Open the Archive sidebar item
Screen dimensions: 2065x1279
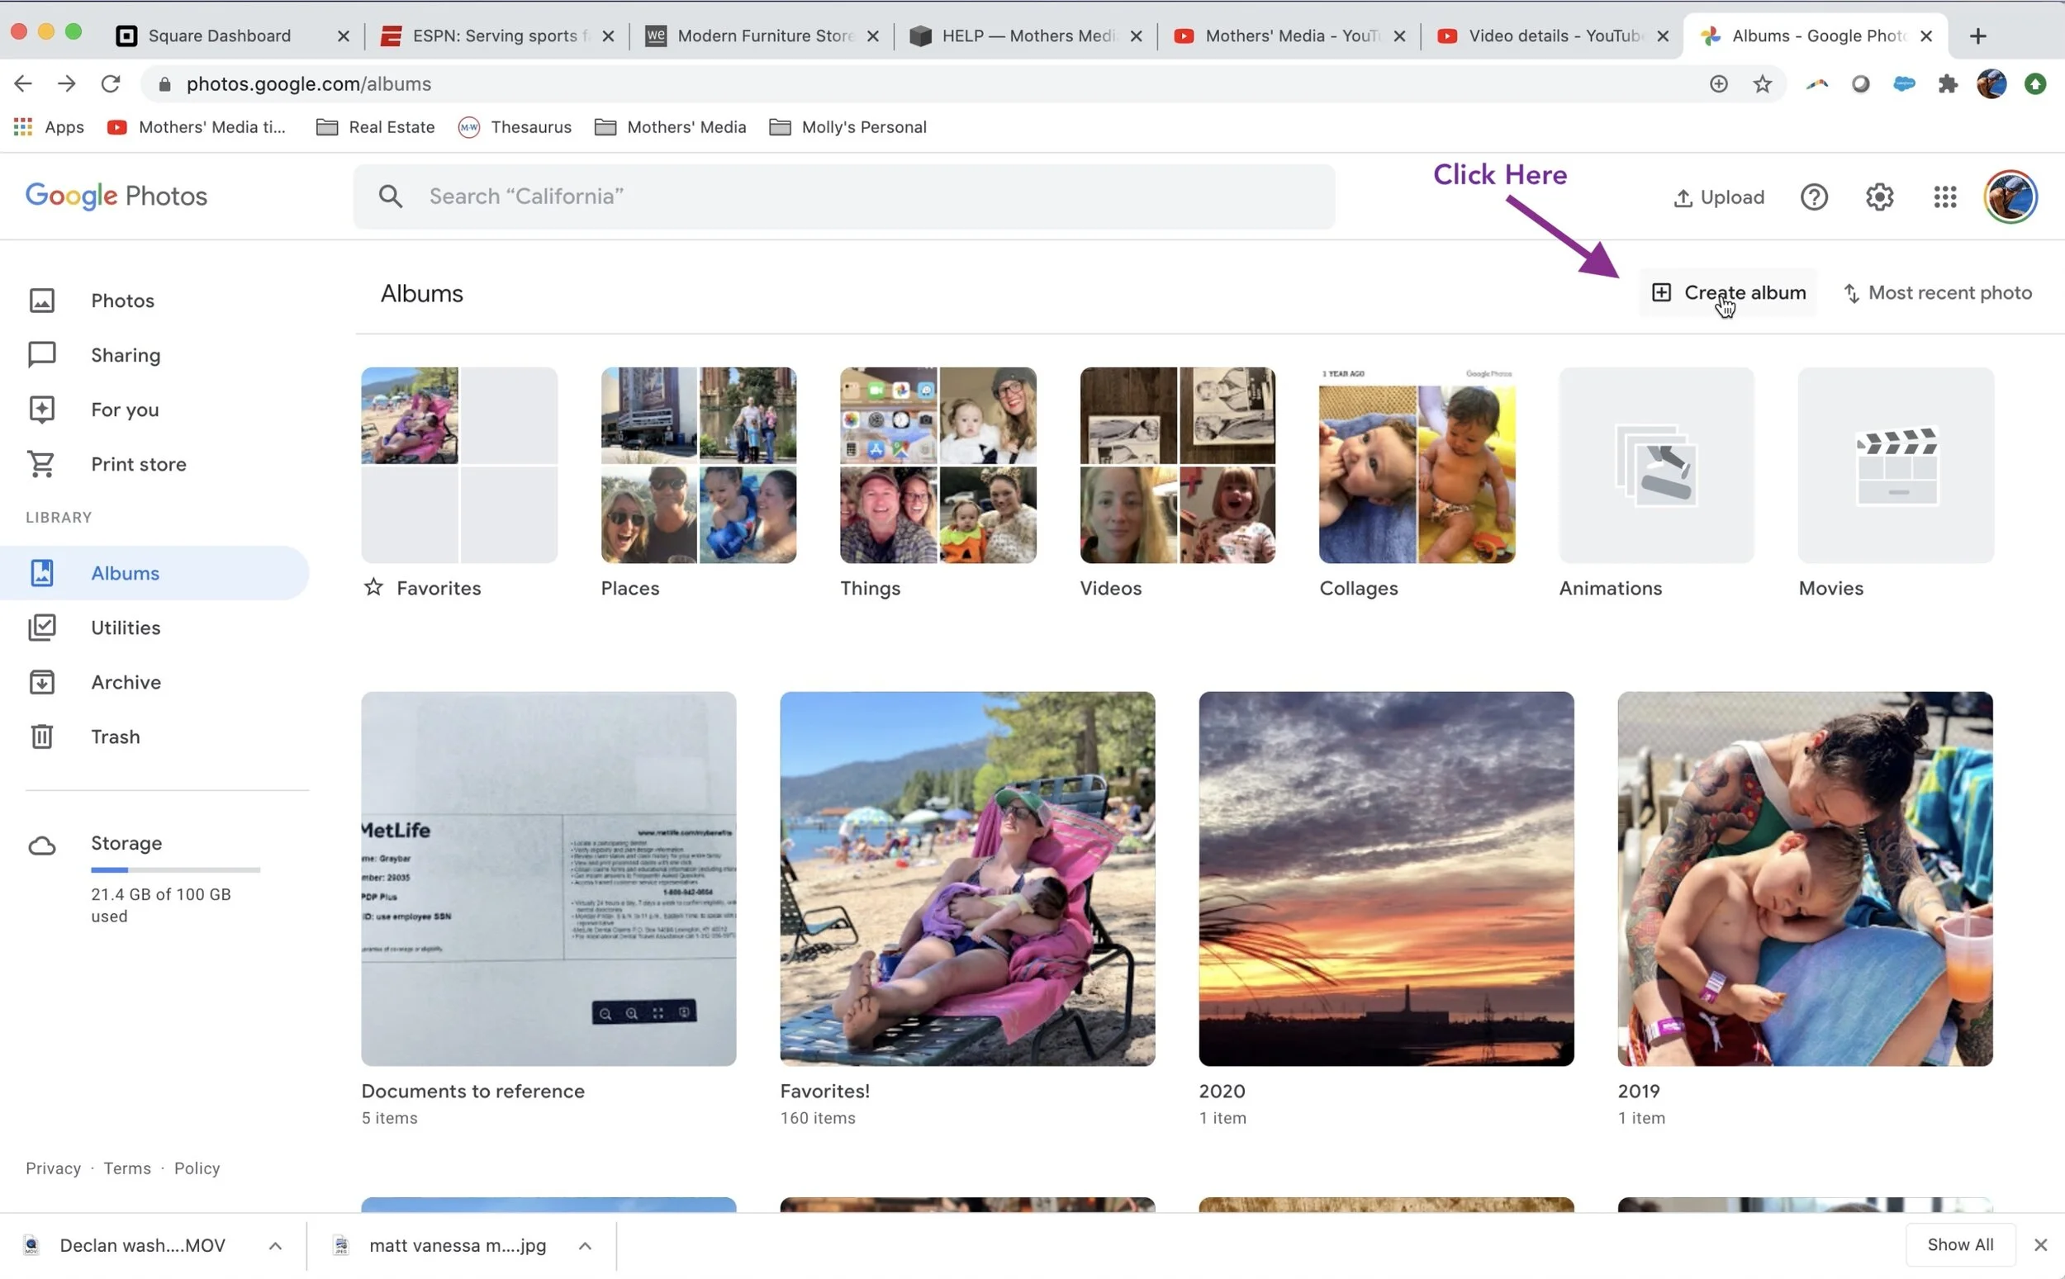click(126, 683)
